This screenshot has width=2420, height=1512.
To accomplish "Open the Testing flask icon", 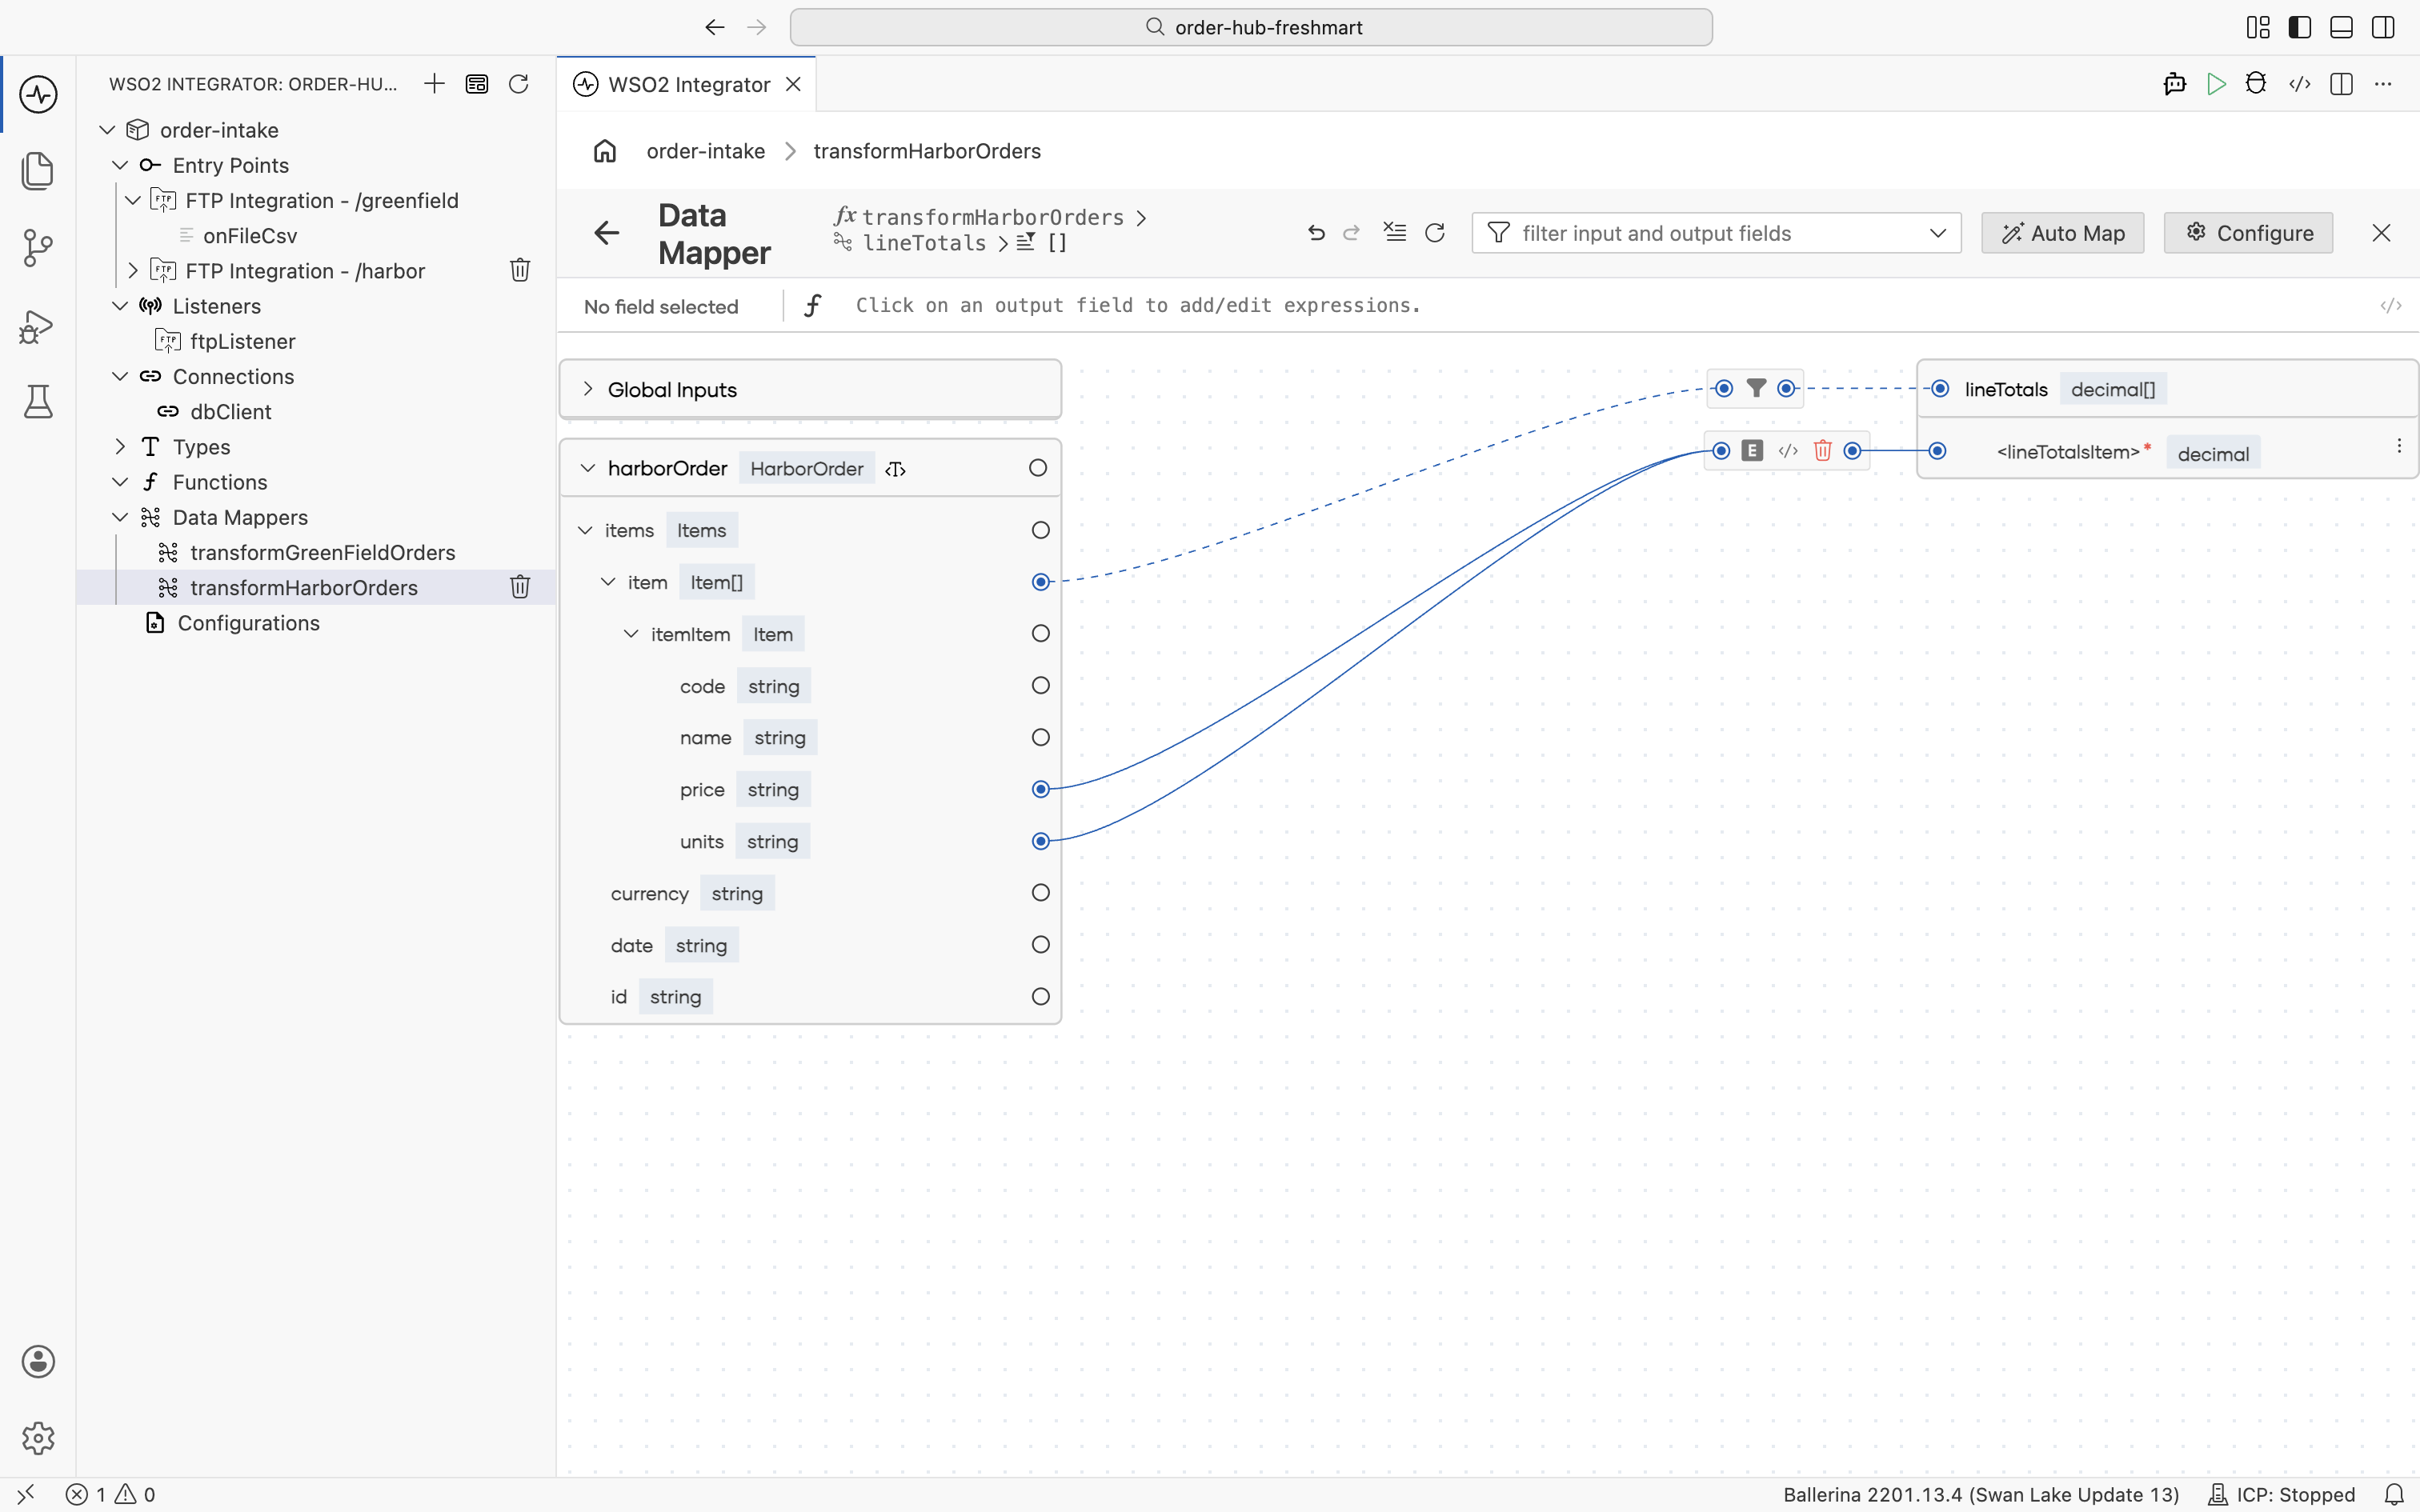I will coord(38,402).
